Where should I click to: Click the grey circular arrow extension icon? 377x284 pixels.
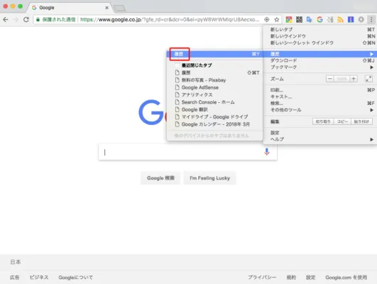coord(361,19)
